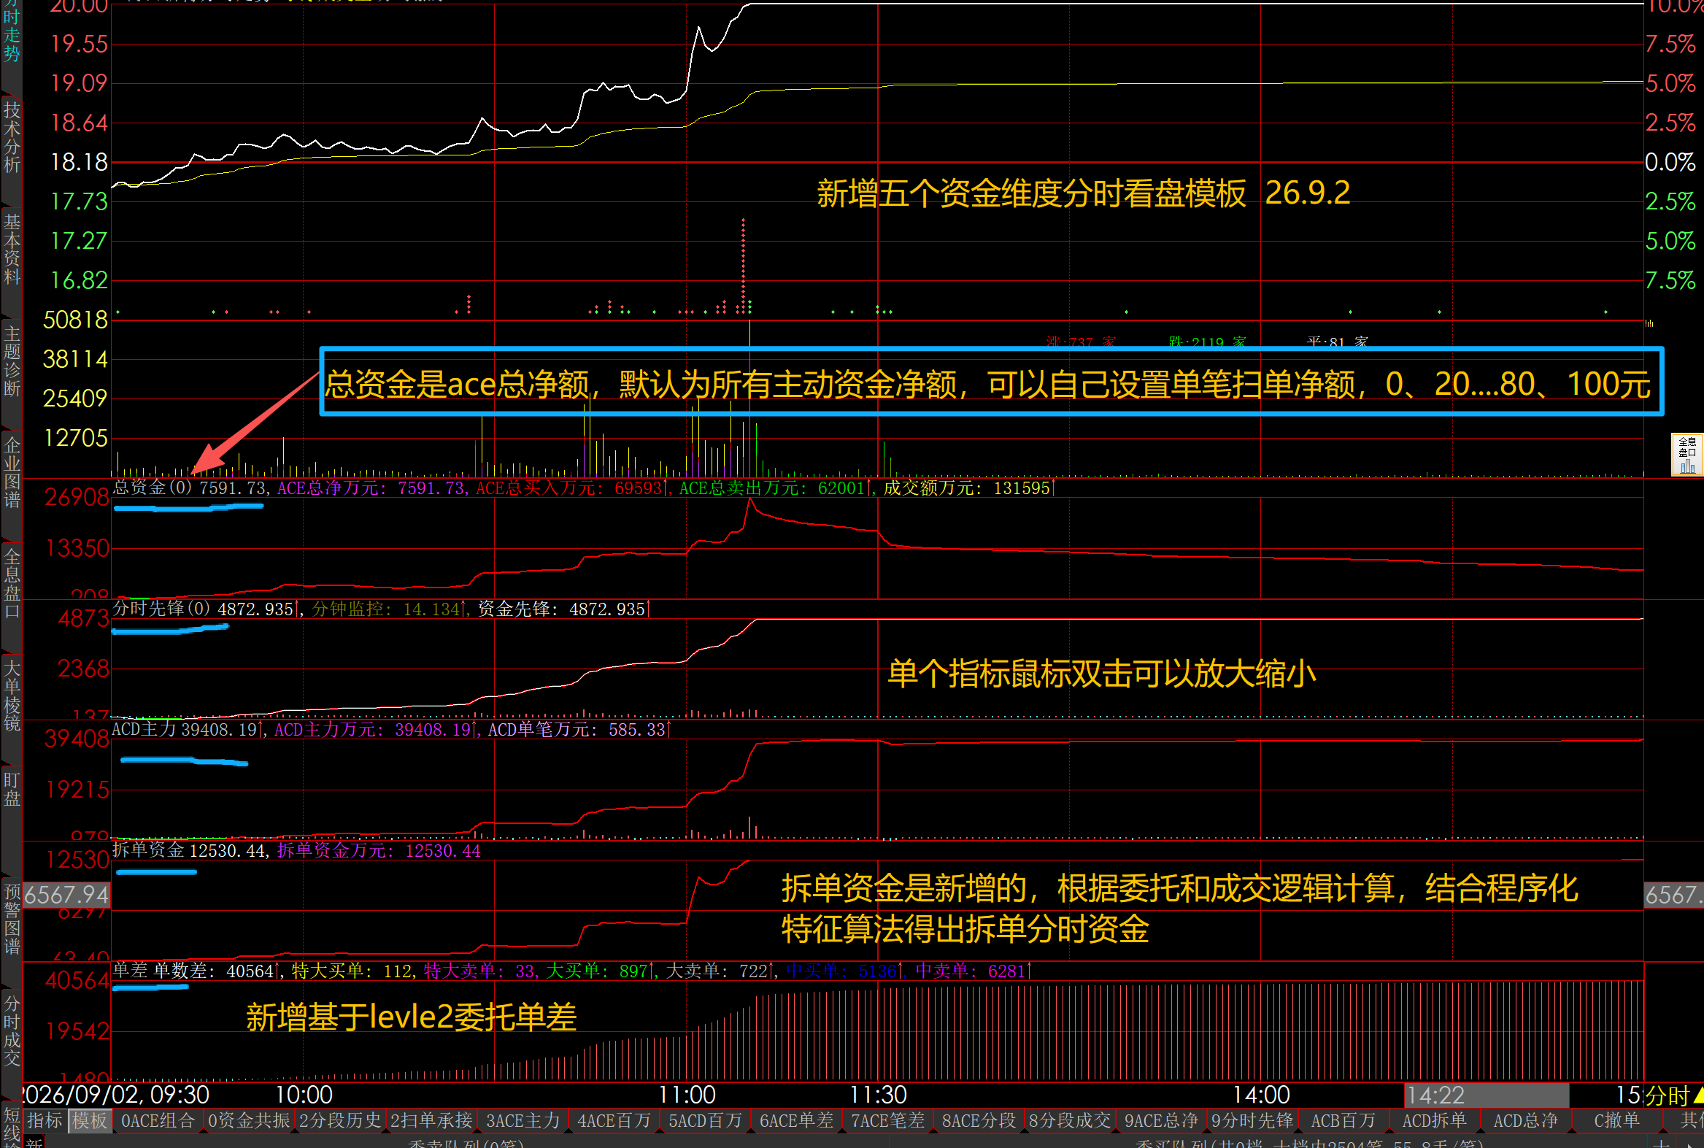
Task: Click the ACD主力 indicator name label
Action: (x=144, y=729)
